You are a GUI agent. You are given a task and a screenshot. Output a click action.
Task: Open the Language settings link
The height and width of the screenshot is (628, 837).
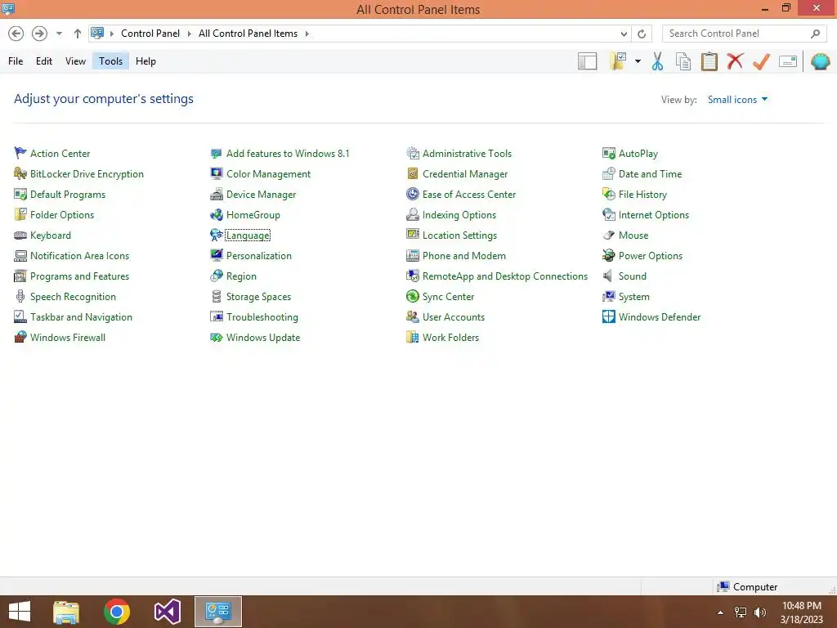pos(248,235)
